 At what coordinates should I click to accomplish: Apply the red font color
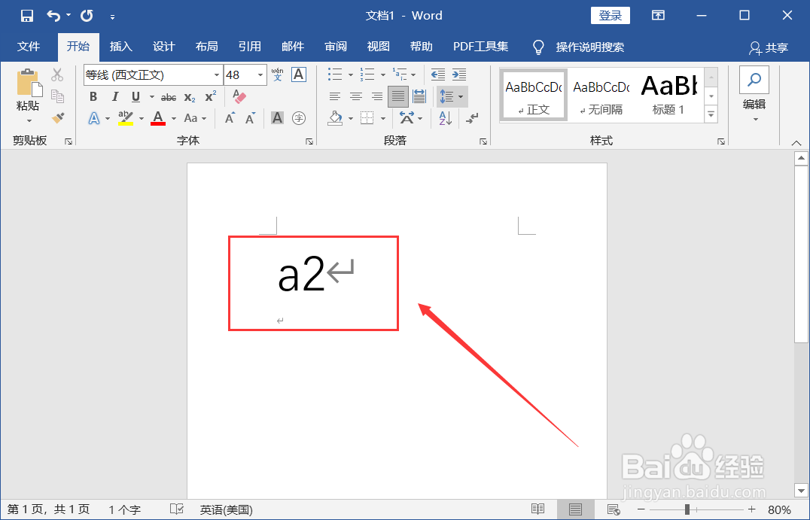158,118
